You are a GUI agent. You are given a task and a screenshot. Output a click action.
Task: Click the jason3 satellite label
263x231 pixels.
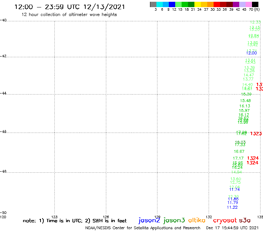[174, 220]
